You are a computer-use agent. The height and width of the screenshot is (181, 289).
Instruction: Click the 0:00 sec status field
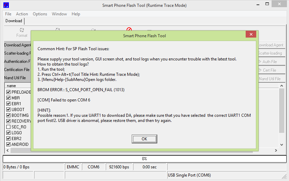pyautogui.click(x=149, y=167)
